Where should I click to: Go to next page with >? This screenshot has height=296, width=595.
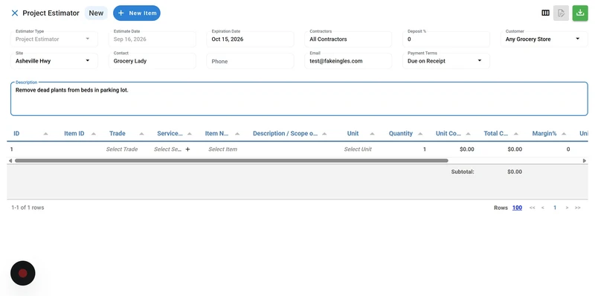click(567, 207)
